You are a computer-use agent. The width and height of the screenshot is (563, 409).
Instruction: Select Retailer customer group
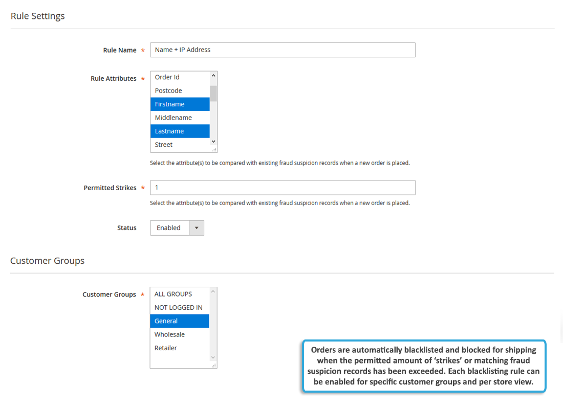[180, 348]
